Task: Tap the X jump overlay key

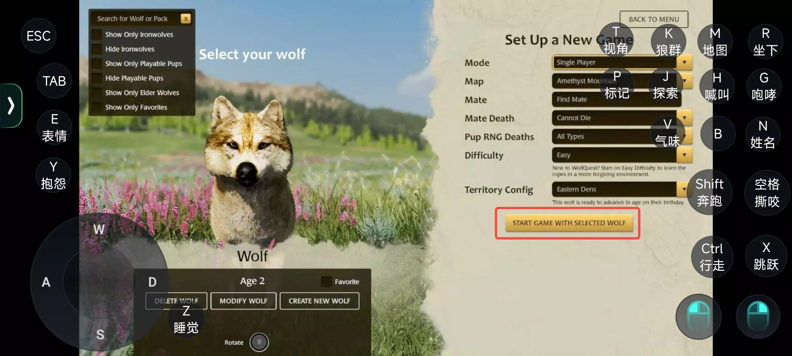Action: [x=766, y=256]
